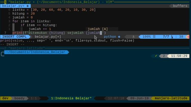This screenshot has width=191, height=107.
Task: Click the print f-string statement line
Action: point(59,33)
